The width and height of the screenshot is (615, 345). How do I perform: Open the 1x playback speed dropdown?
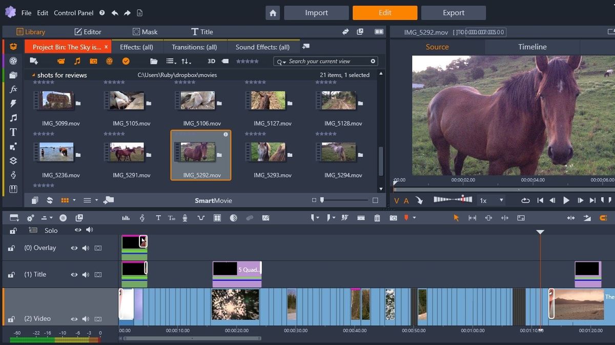coord(491,201)
